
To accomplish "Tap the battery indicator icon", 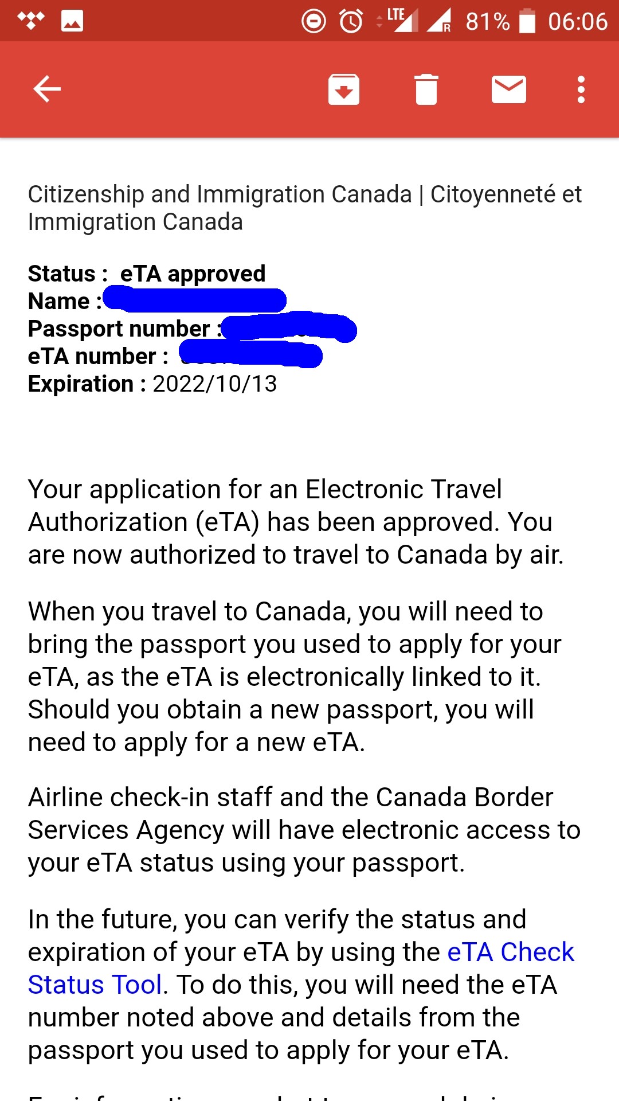I will click(527, 21).
